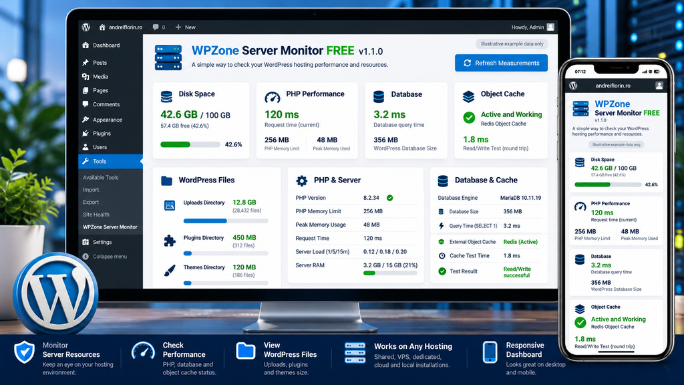
Task: Open the comments bubble in the admin bar
Action: click(x=159, y=27)
